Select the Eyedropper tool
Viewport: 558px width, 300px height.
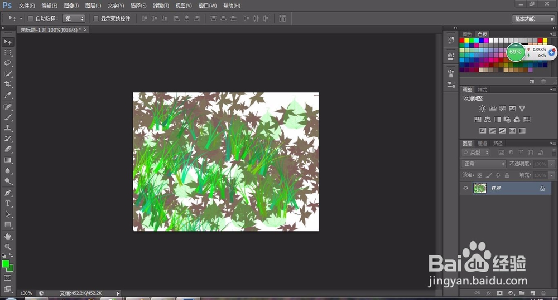tap(8, 95)
